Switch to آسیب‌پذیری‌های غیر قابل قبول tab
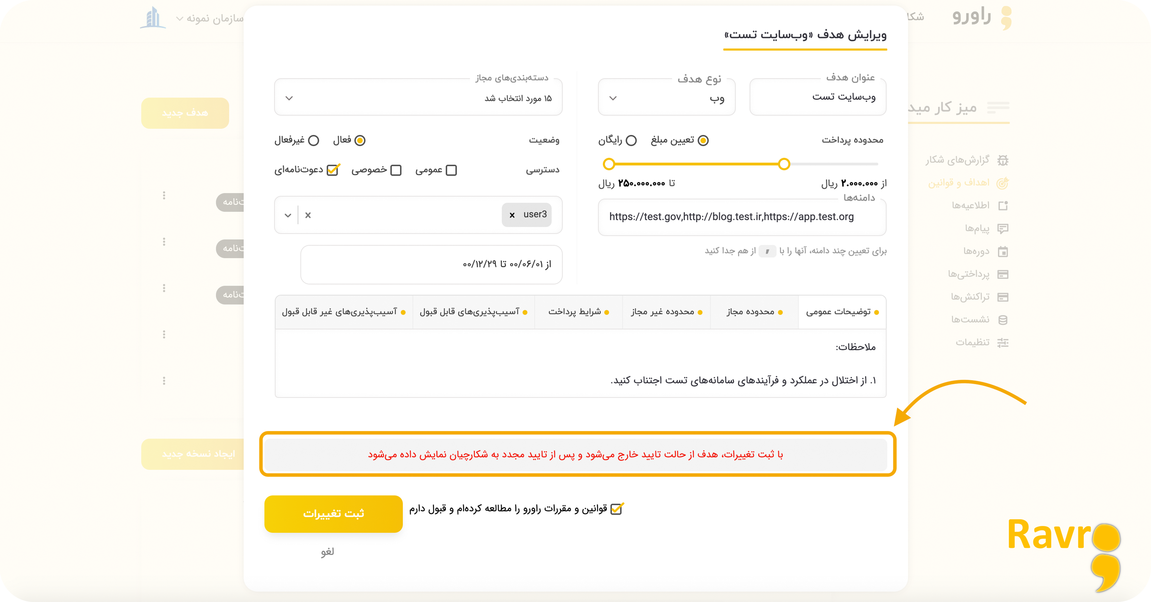The height and width of the screenshot is (602, 1151). (x=344, y=312)
